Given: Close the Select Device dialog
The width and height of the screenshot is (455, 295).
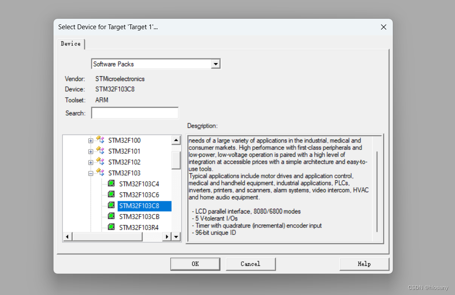Looking at the screenshot, I should pos(384,27).
